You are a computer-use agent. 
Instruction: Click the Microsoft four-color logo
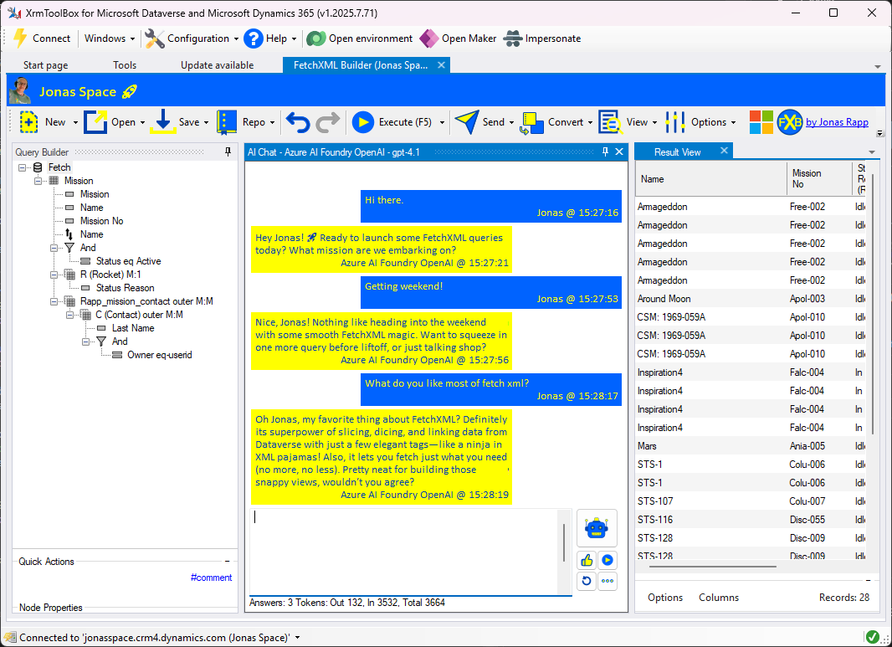tap(761, 121)
